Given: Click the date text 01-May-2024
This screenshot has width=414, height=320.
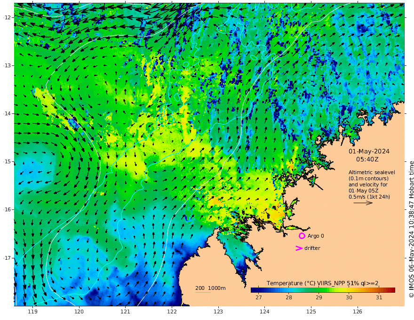Looking at the screenshot, I should point(369,151).
